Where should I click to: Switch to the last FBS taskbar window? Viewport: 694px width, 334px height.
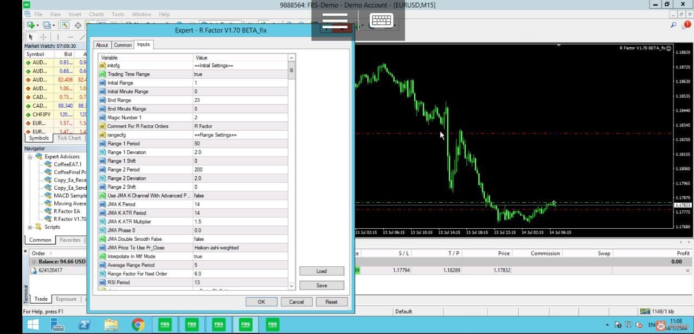272,324
